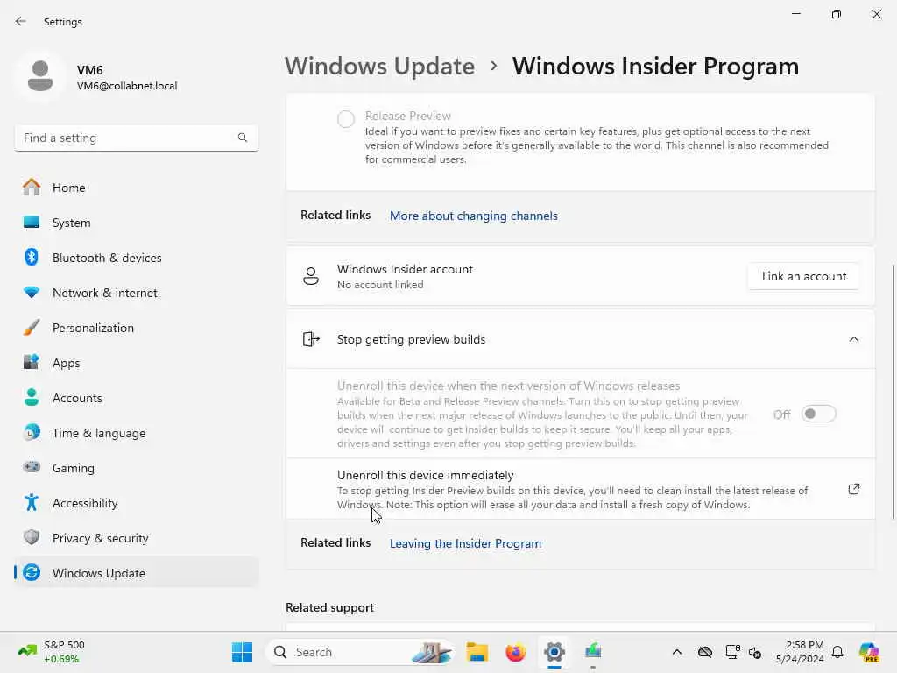897x673 pixels.
Task: Click the Stop getting preview builds exit icon
Action: coord(311,339)
